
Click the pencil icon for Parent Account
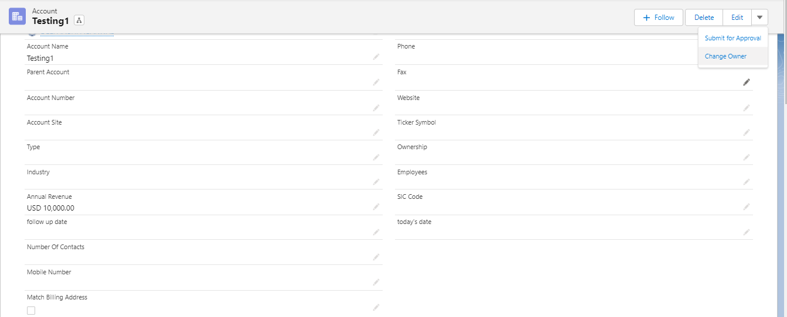[376, 82]
